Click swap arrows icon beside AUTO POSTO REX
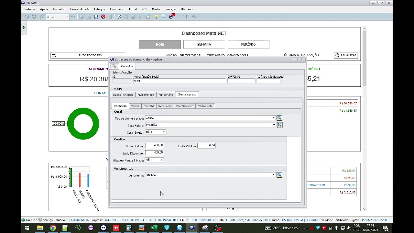Viewport: 414px width, 233px height. [x=54, y=55]
